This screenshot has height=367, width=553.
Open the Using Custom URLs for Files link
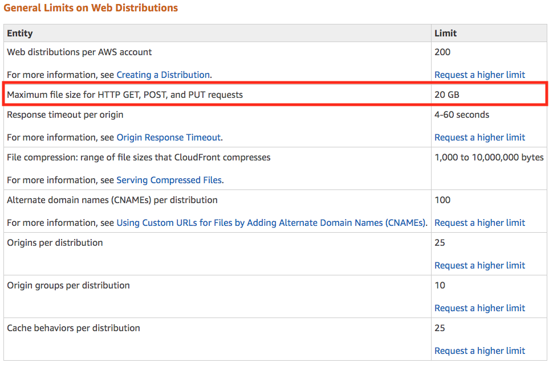click(271, 222)
